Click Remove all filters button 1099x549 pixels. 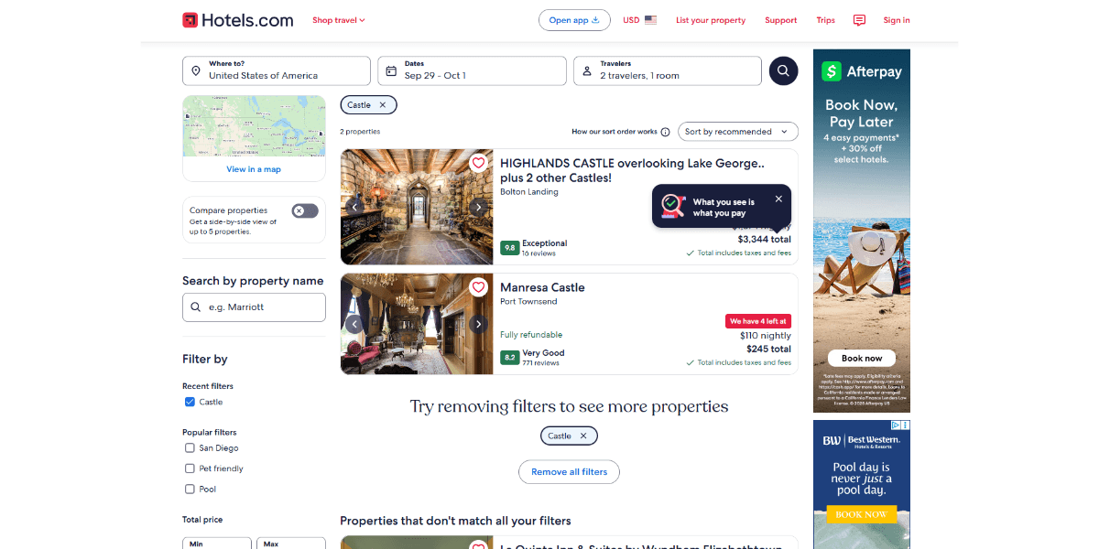tap(570, 472)
